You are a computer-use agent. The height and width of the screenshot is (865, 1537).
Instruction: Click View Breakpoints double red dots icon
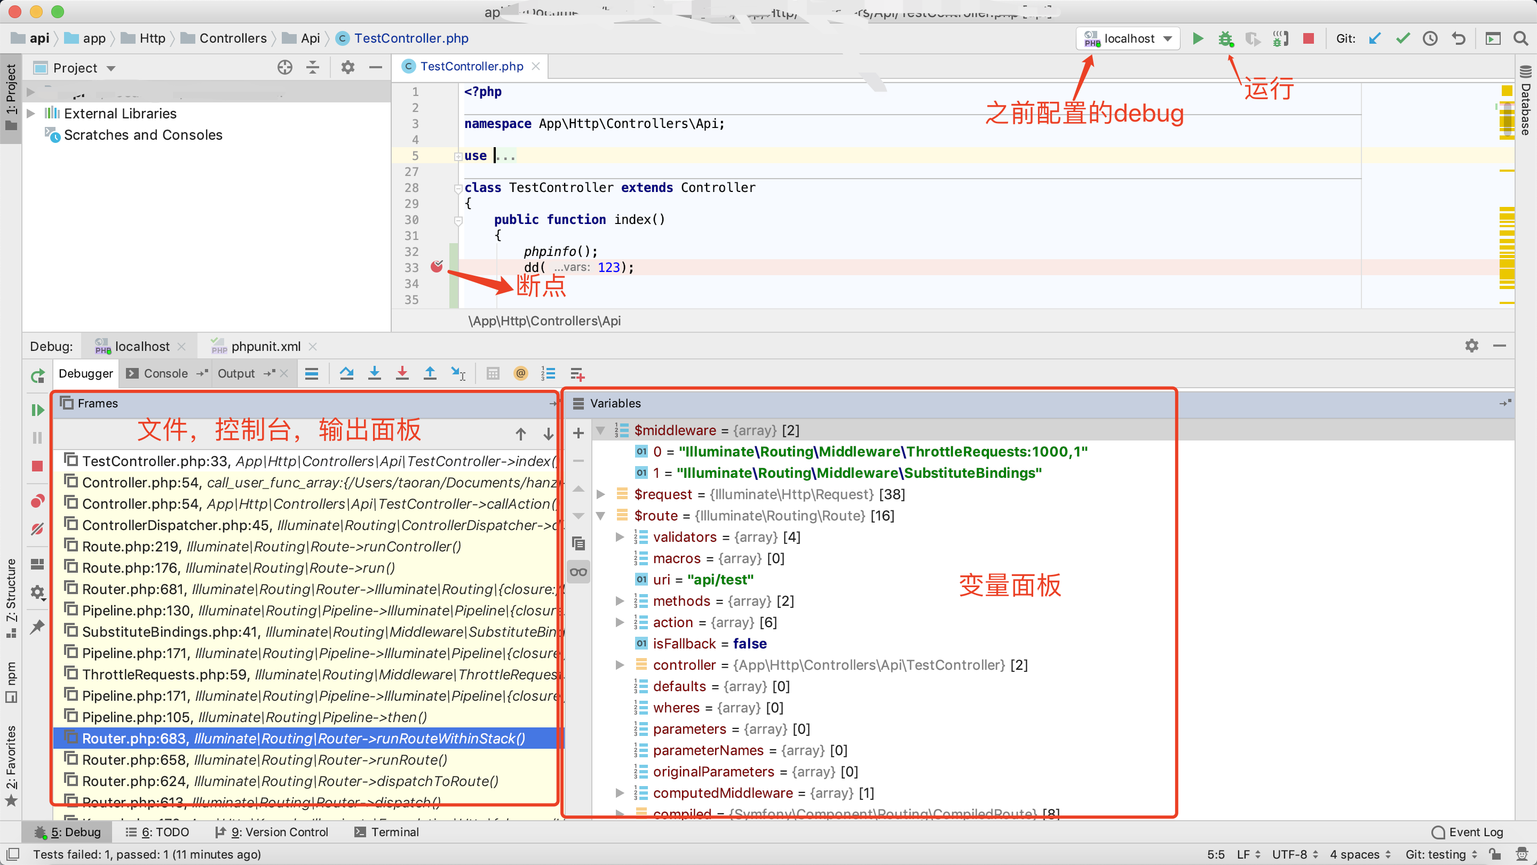(x=37, y=501)
